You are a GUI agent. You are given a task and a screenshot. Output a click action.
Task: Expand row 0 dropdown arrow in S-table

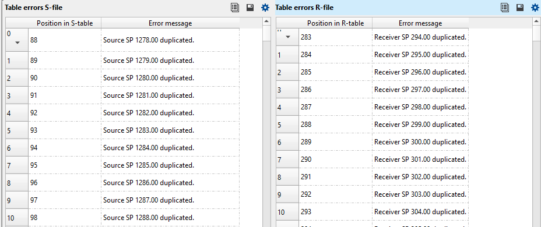(17, 42)
